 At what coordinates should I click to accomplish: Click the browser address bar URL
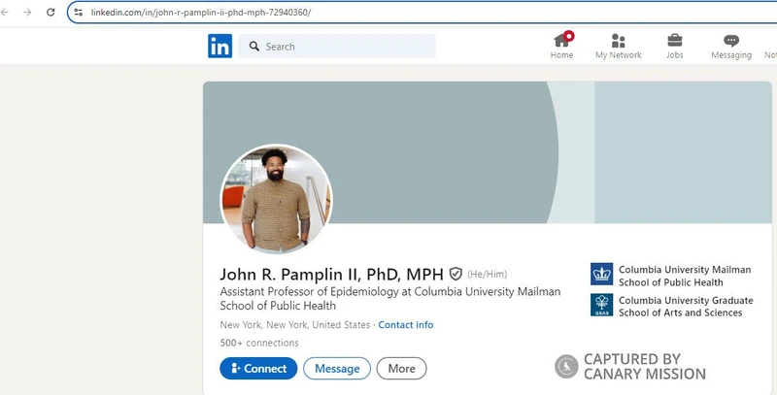(201, 13)
